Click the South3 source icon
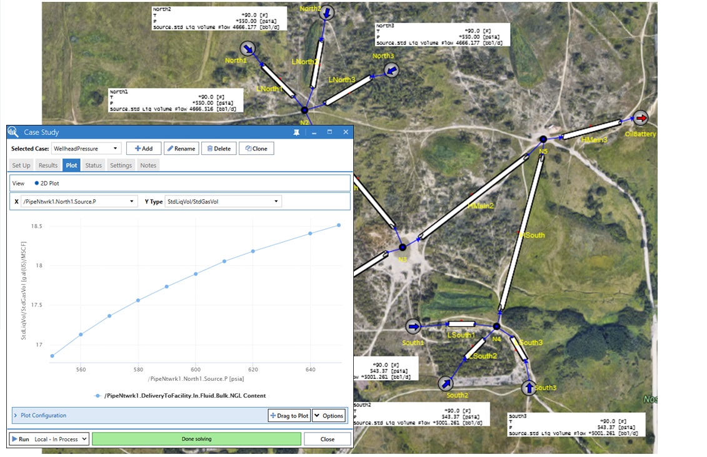This screenshot has height=457, width=707. pyautogui.click(x=529, y=388)
